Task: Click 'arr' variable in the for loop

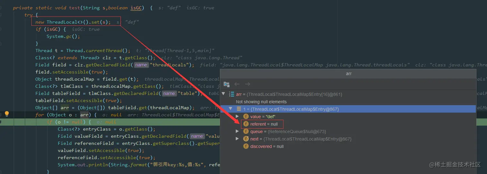Action: 84,114
